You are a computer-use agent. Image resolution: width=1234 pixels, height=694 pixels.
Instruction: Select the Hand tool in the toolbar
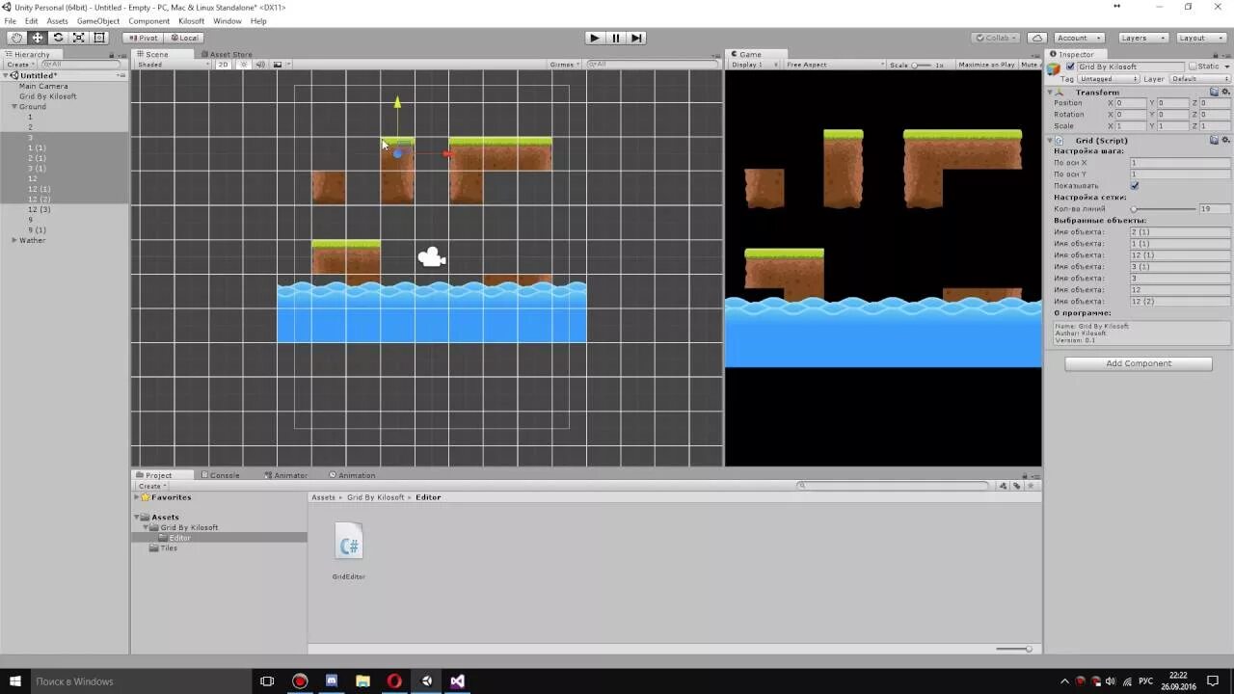click(15, 38)
